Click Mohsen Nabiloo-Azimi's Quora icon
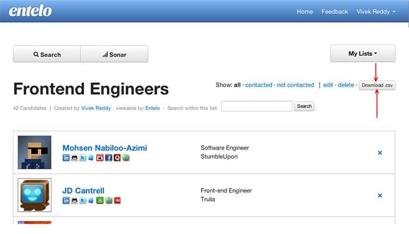 117,158
